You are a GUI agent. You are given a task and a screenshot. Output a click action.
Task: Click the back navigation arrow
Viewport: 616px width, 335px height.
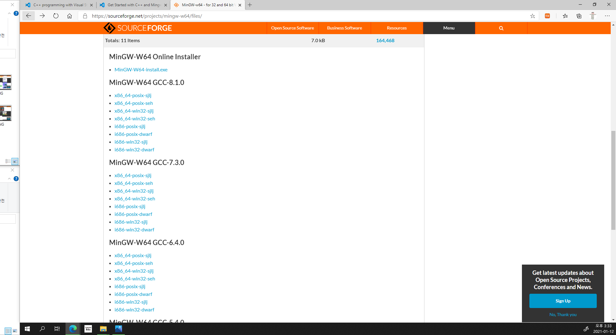click(x=29, y=16)
